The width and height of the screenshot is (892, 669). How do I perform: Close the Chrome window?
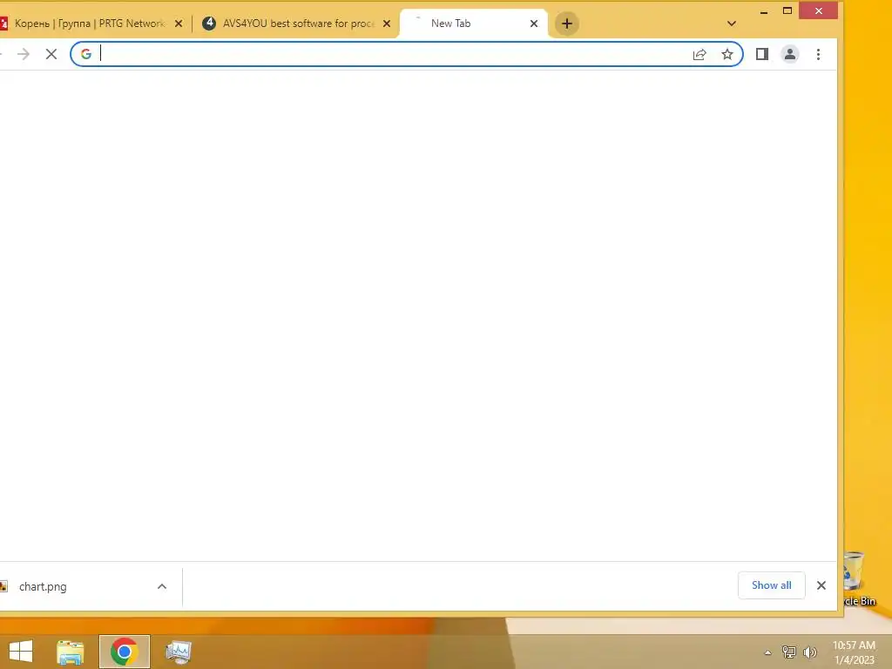(x=818, y=10)
